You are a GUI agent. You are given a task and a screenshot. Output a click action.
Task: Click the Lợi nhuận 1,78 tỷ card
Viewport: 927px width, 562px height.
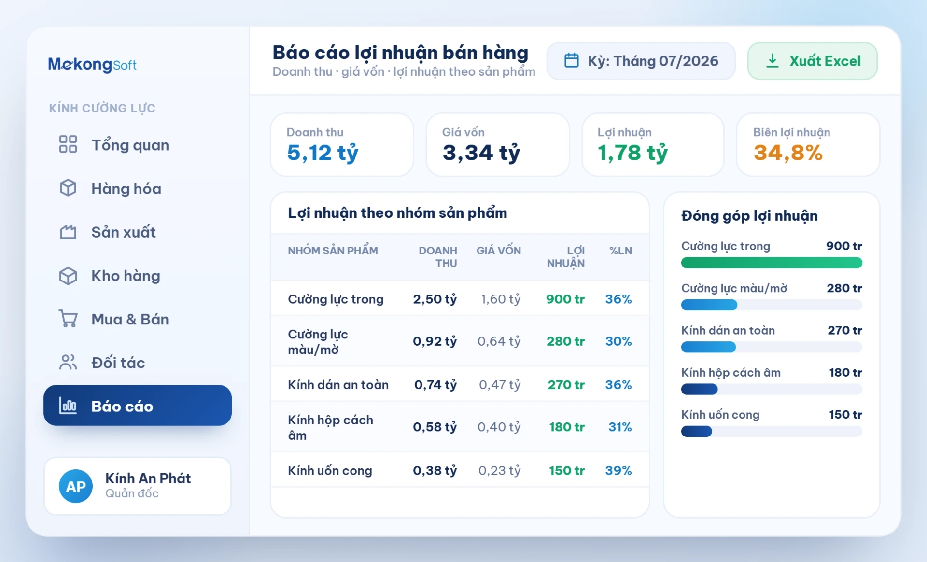tap(653, 145)
